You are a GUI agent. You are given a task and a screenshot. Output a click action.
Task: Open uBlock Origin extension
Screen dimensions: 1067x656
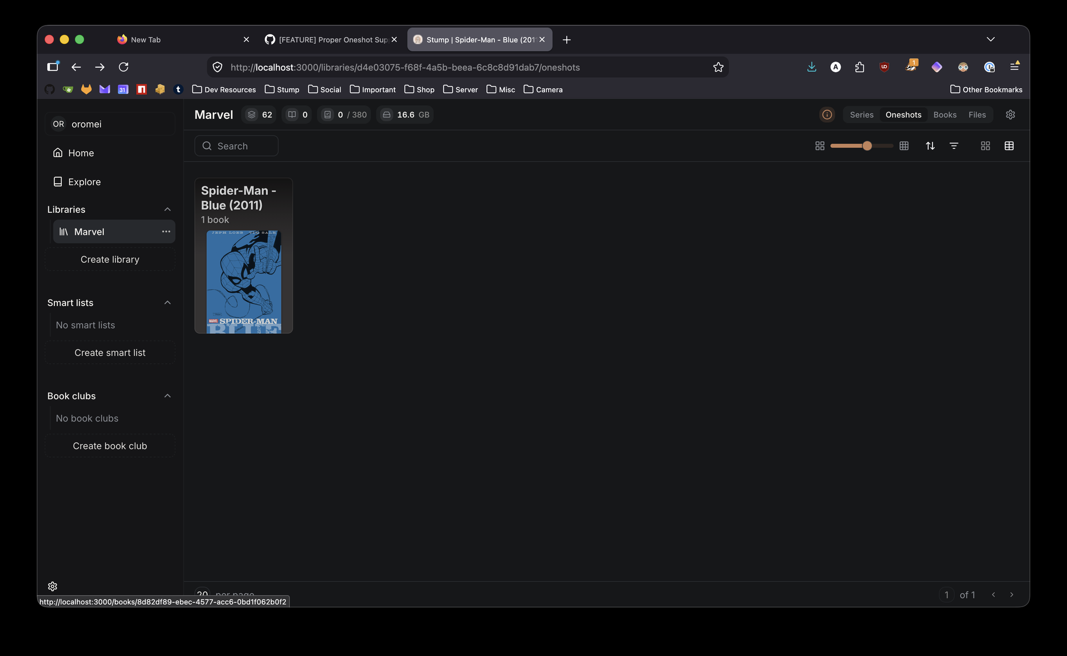pyautogui.click(x=884, y=67)
